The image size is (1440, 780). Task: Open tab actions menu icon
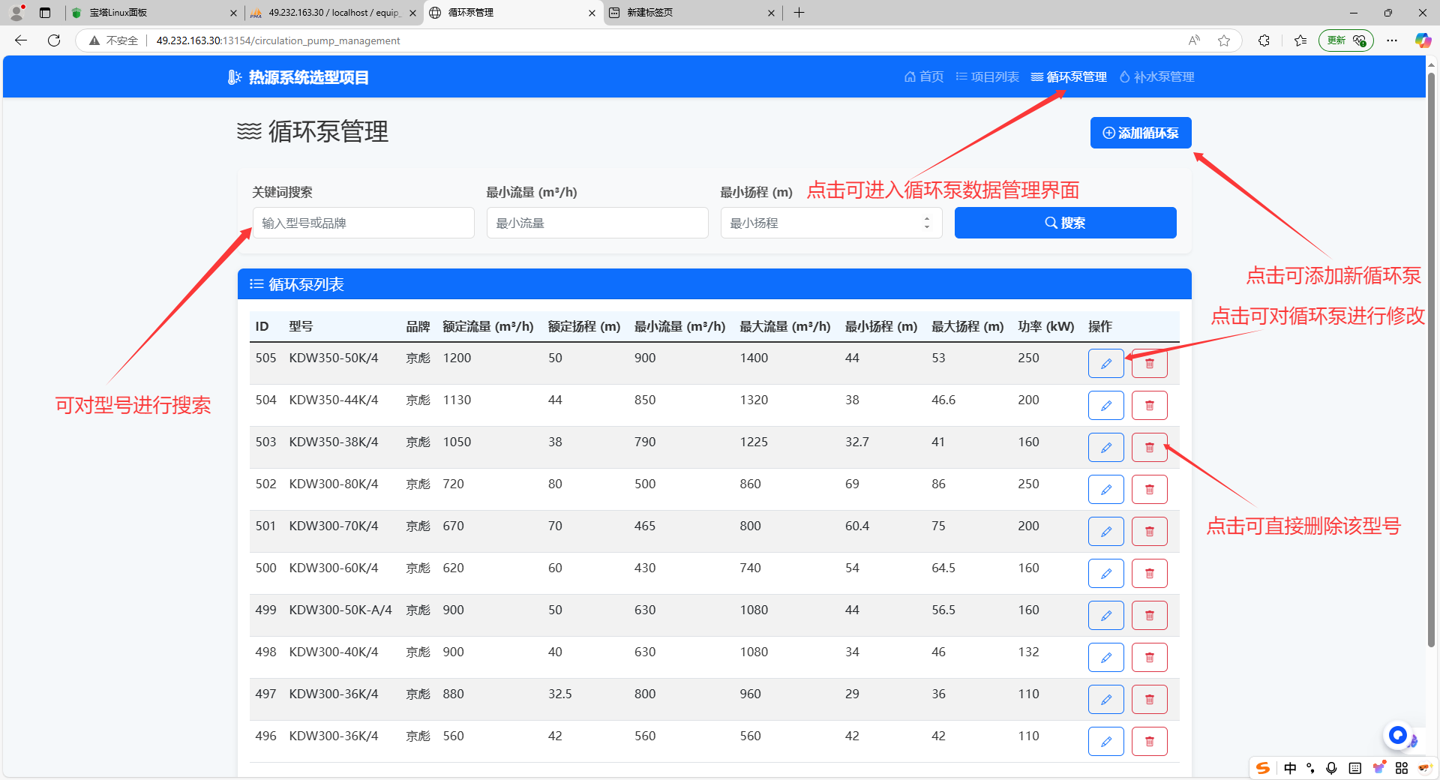[45, 13]
